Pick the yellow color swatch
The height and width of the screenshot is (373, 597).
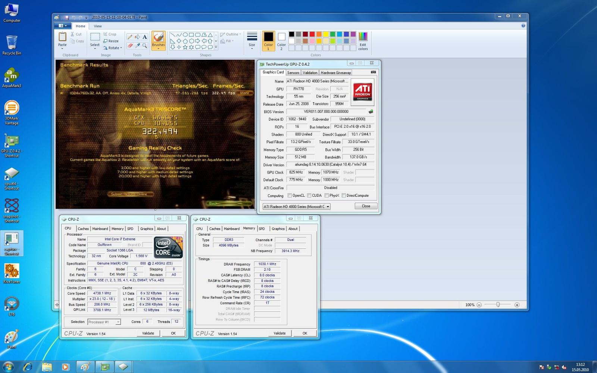click(326, 34)
